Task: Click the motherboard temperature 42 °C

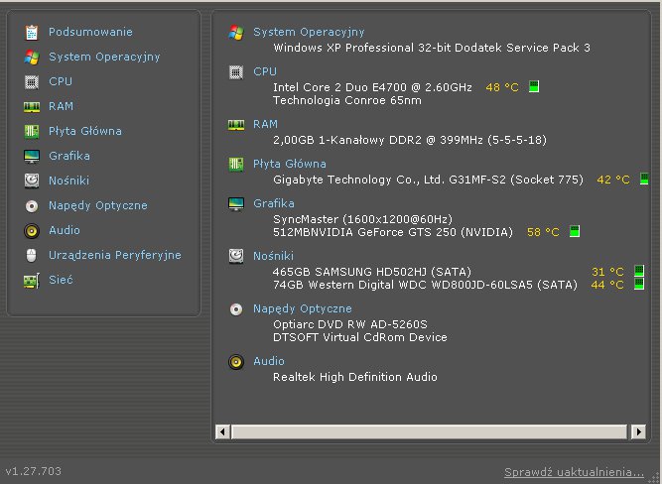Action: pyautogui.click(x=613, y=180)
